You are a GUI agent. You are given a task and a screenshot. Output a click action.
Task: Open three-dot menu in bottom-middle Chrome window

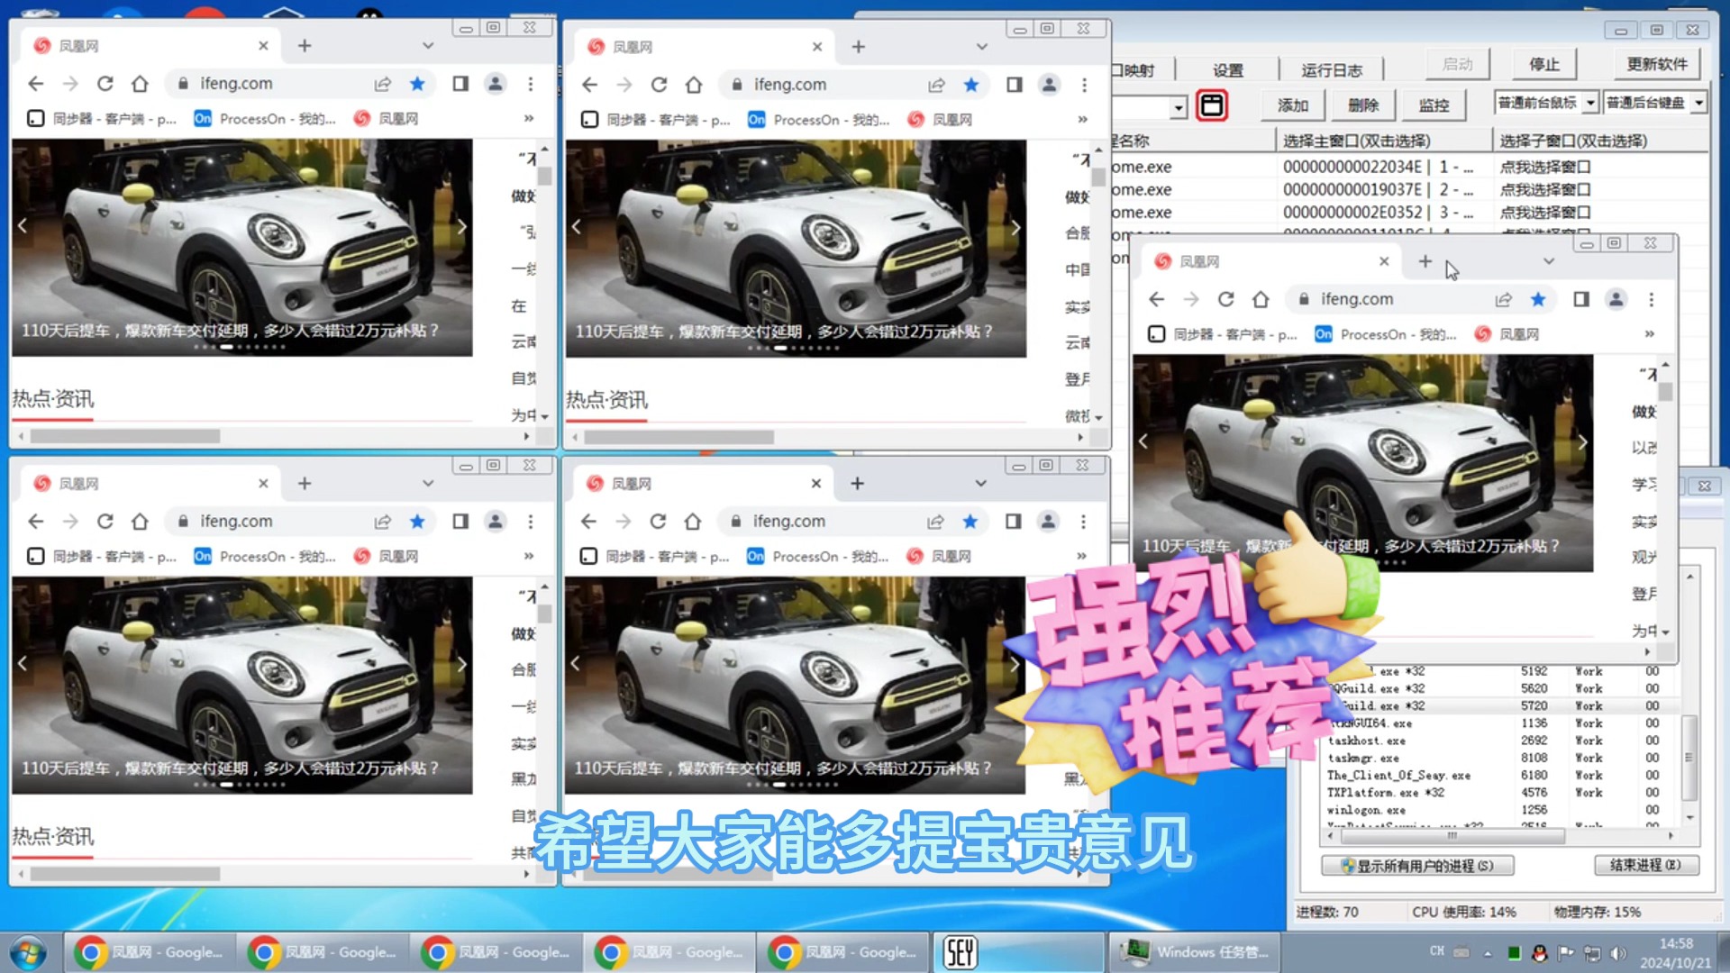coord(1083,522)
